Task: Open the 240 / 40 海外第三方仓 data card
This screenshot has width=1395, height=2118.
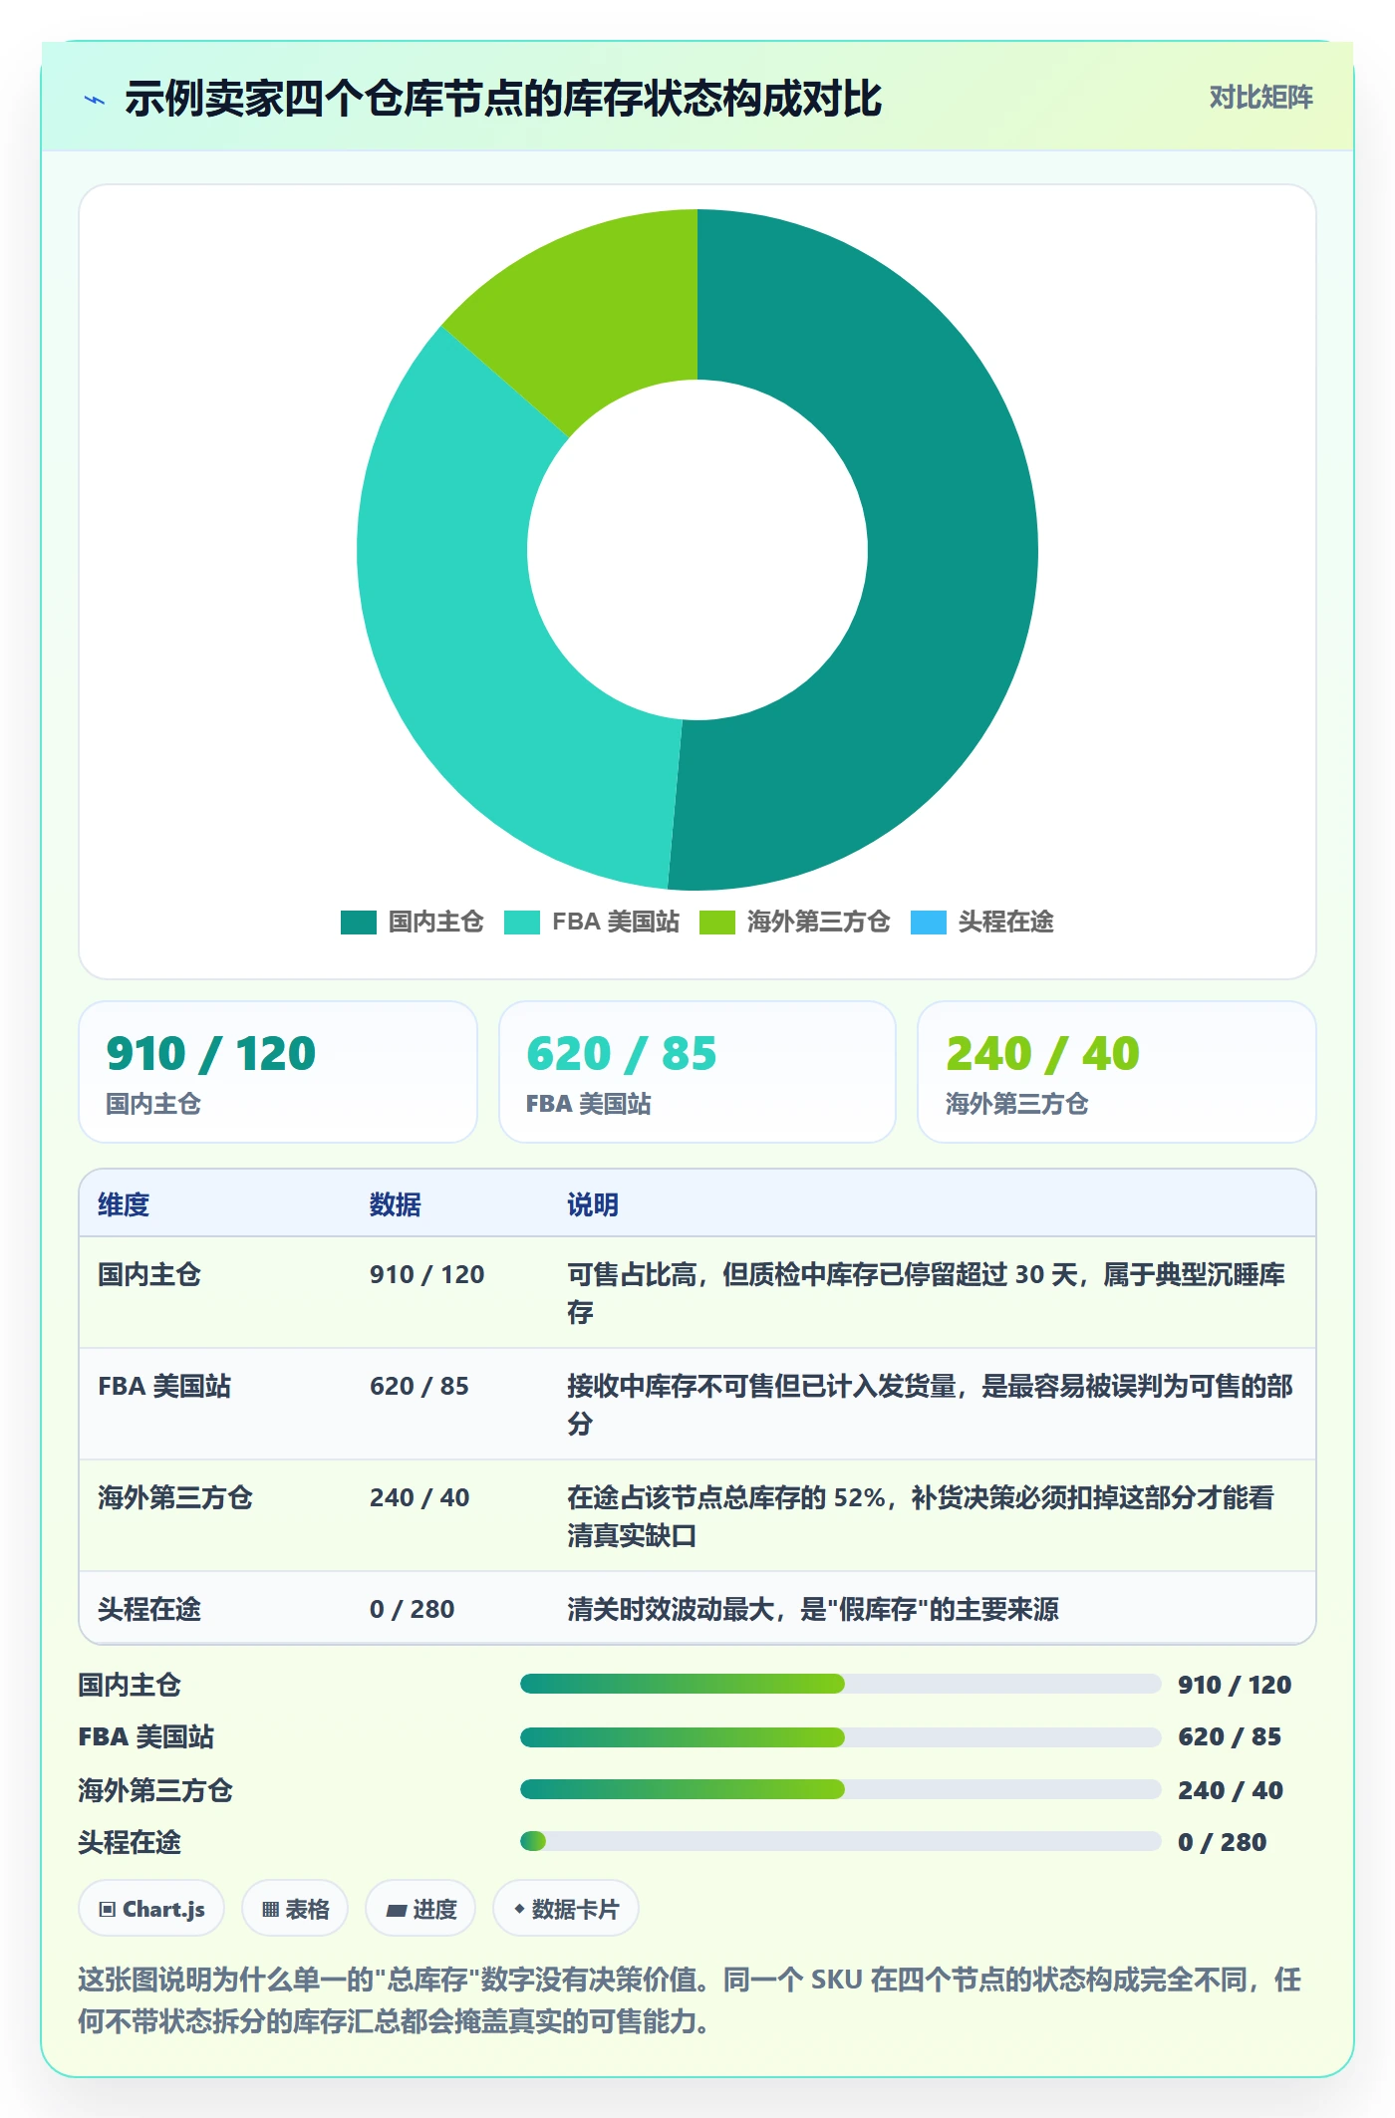Action: click(1116, 1072)
